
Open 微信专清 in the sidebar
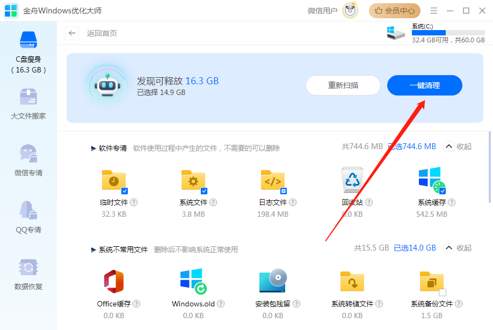click(28, 158)
